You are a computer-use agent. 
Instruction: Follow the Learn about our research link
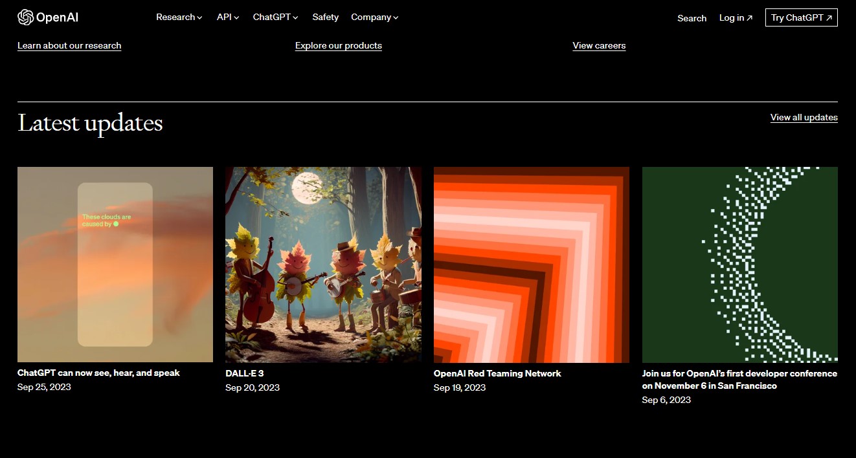tap(69, 45)
